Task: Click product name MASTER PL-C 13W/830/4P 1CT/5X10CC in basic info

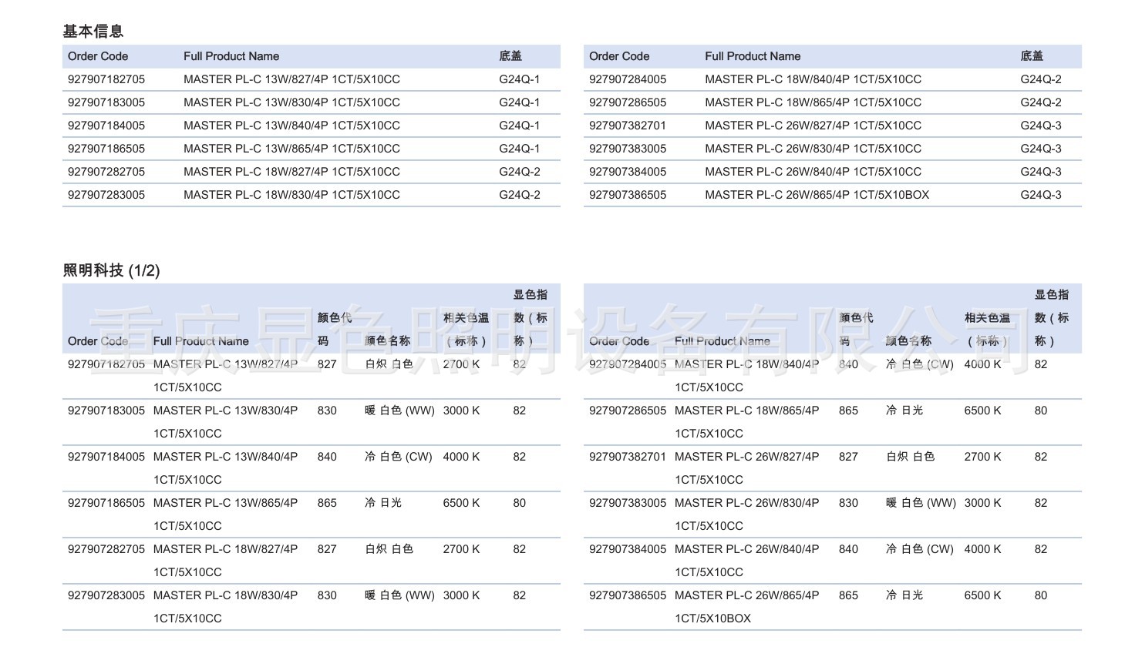Action: tap(291, 102)
